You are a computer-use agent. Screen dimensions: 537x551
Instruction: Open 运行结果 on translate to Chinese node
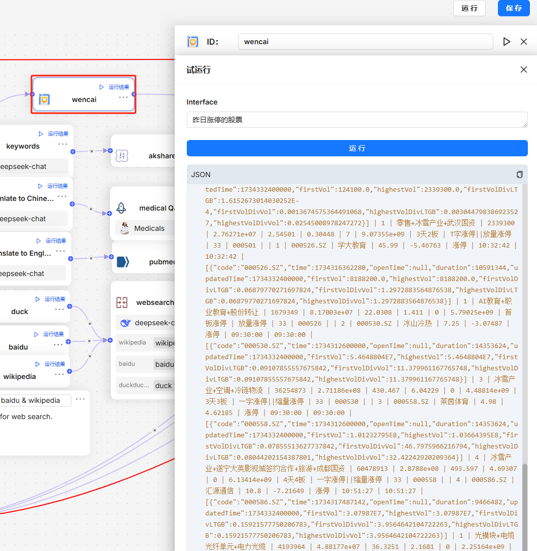click(57, 186)
